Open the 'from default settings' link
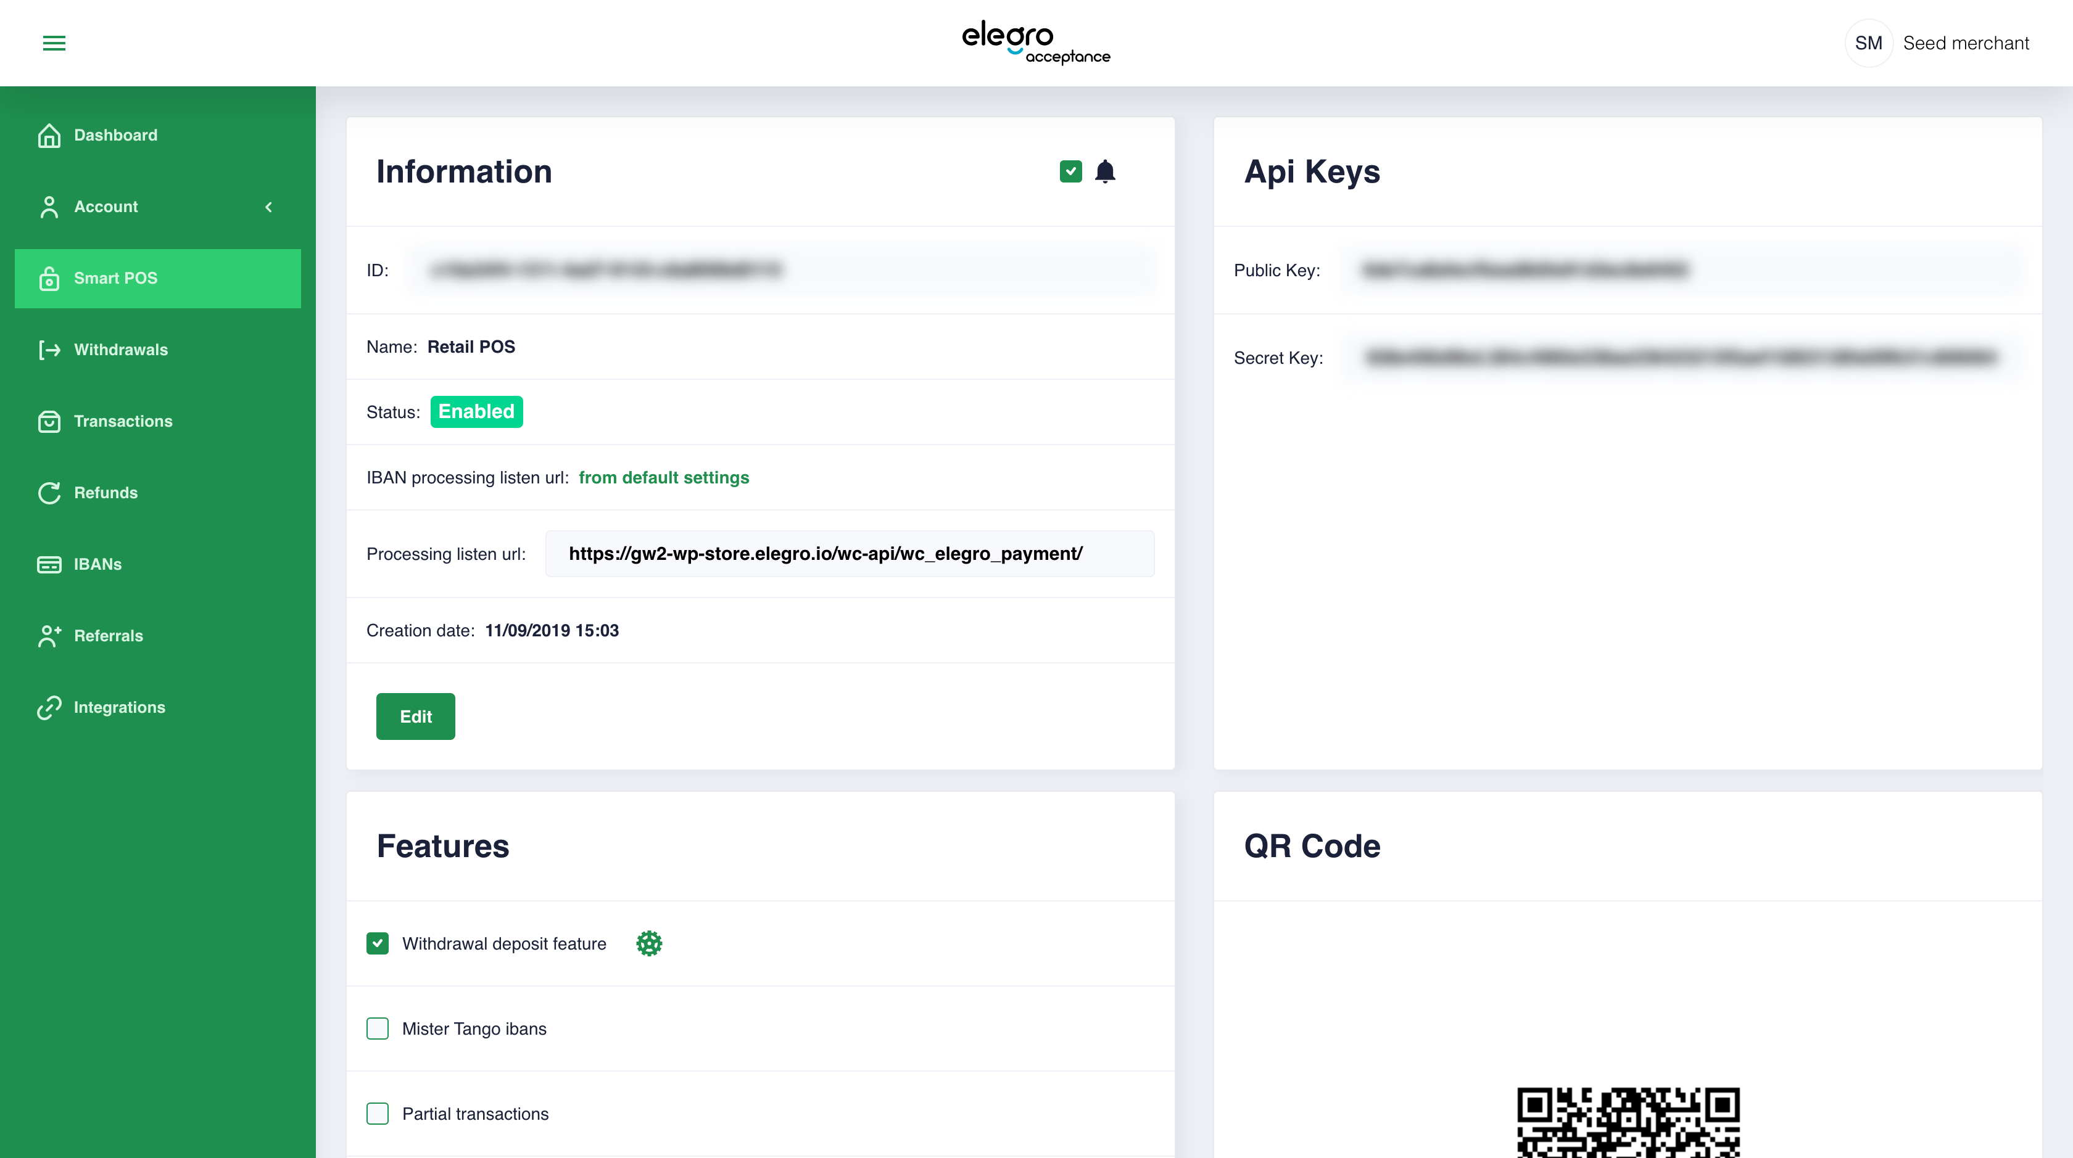The height and width of the screenshot is (1158, 2073). click(x=663, y=478)
